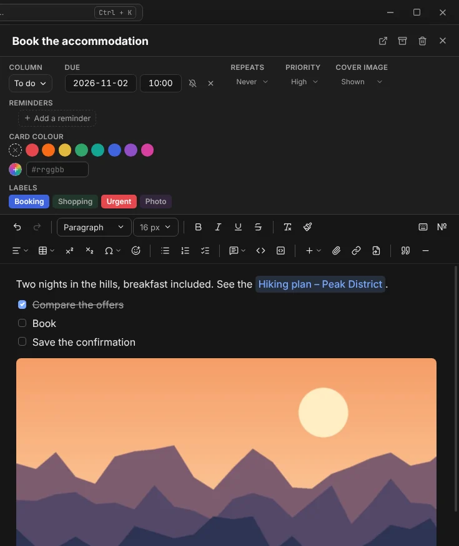Toggle italic formatting
This screenshot has height=546, width=459.
click(x=218, y=227)
